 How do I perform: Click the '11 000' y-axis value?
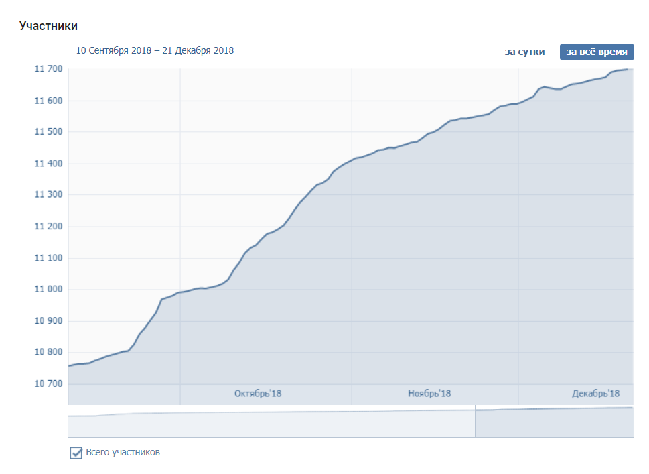[x=48, y=289]
